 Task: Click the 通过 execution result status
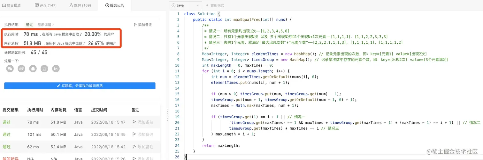pyautogui.click(x=30, y=25)
